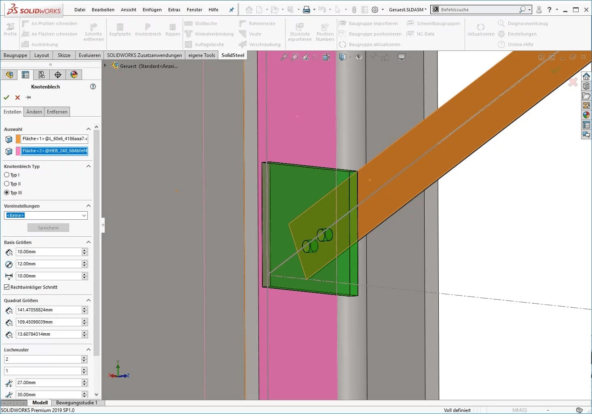592x414 pixels.
Task: Expand the Geruest tree node arrow
Action: pyautogui.click(x=105, y=65)
